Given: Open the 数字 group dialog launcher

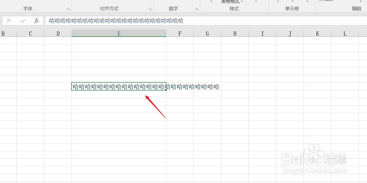Looking at the screenshot, I should pos(196,9).
